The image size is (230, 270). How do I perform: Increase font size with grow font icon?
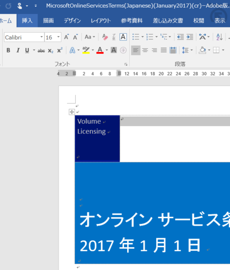tap(66, 37)
